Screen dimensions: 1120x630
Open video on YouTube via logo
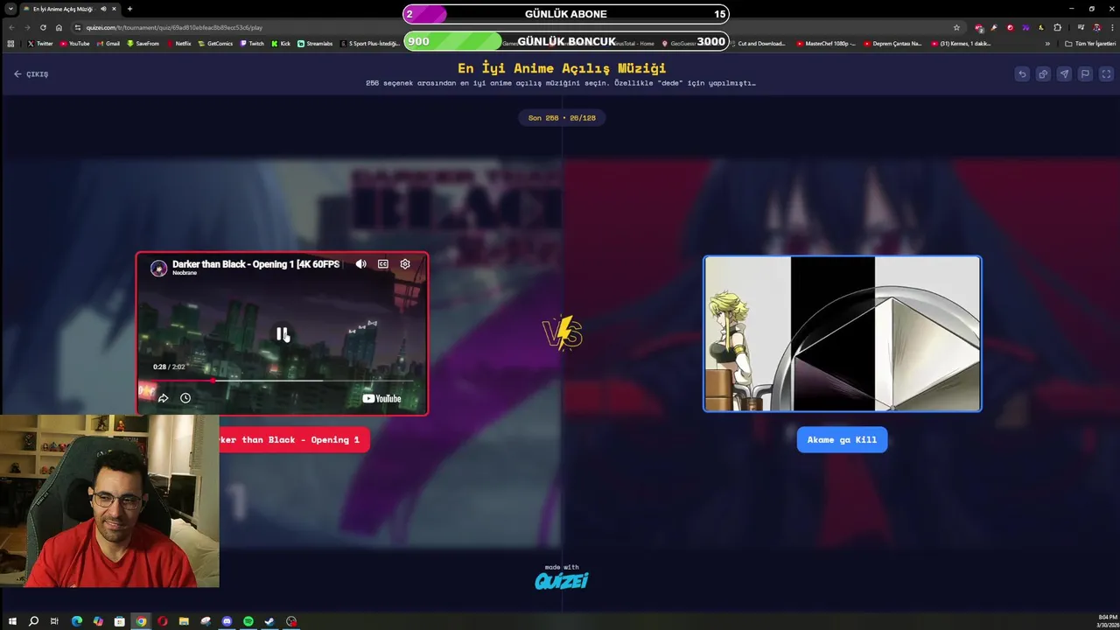tap(381, 398)
